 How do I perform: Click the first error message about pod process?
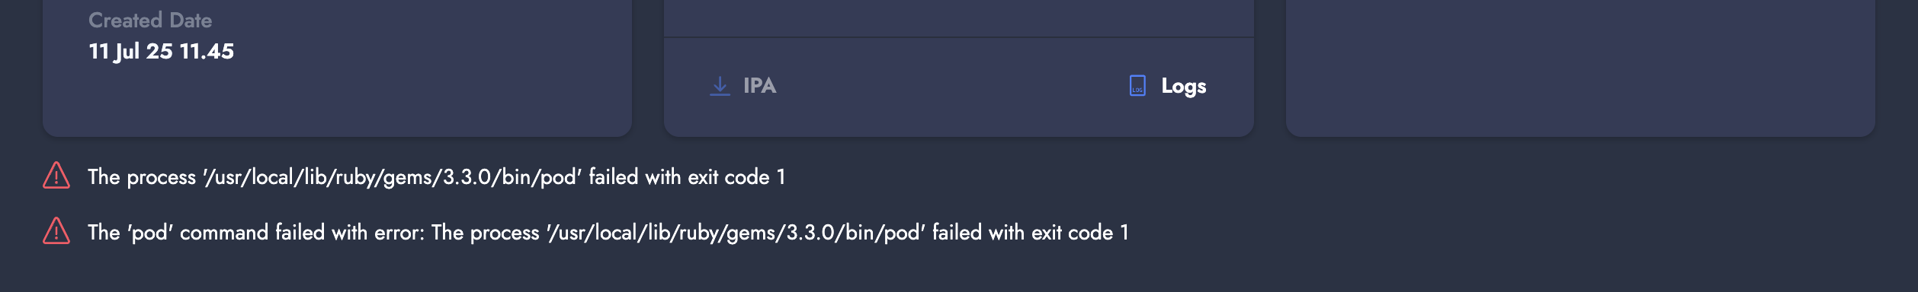point(436,177)
